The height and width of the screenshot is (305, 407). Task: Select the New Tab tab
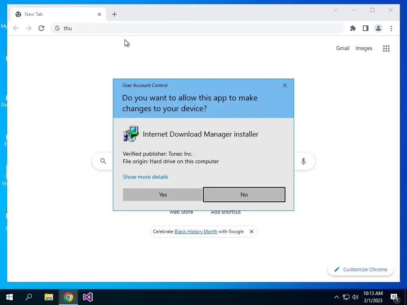58,14
